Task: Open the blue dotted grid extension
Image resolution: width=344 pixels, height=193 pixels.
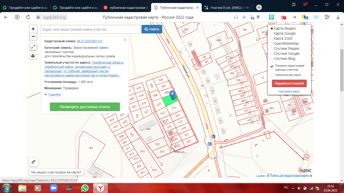Action: 316,17
